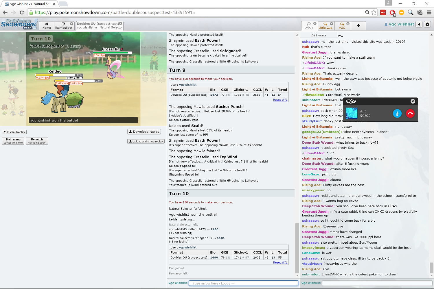This screenshot has height=289, width=434.
Task: Click the battle chat input field
Action: 244,283
